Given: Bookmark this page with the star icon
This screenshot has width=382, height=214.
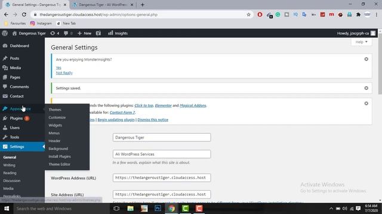Looking at the screenshot, I should pos(248,14).
